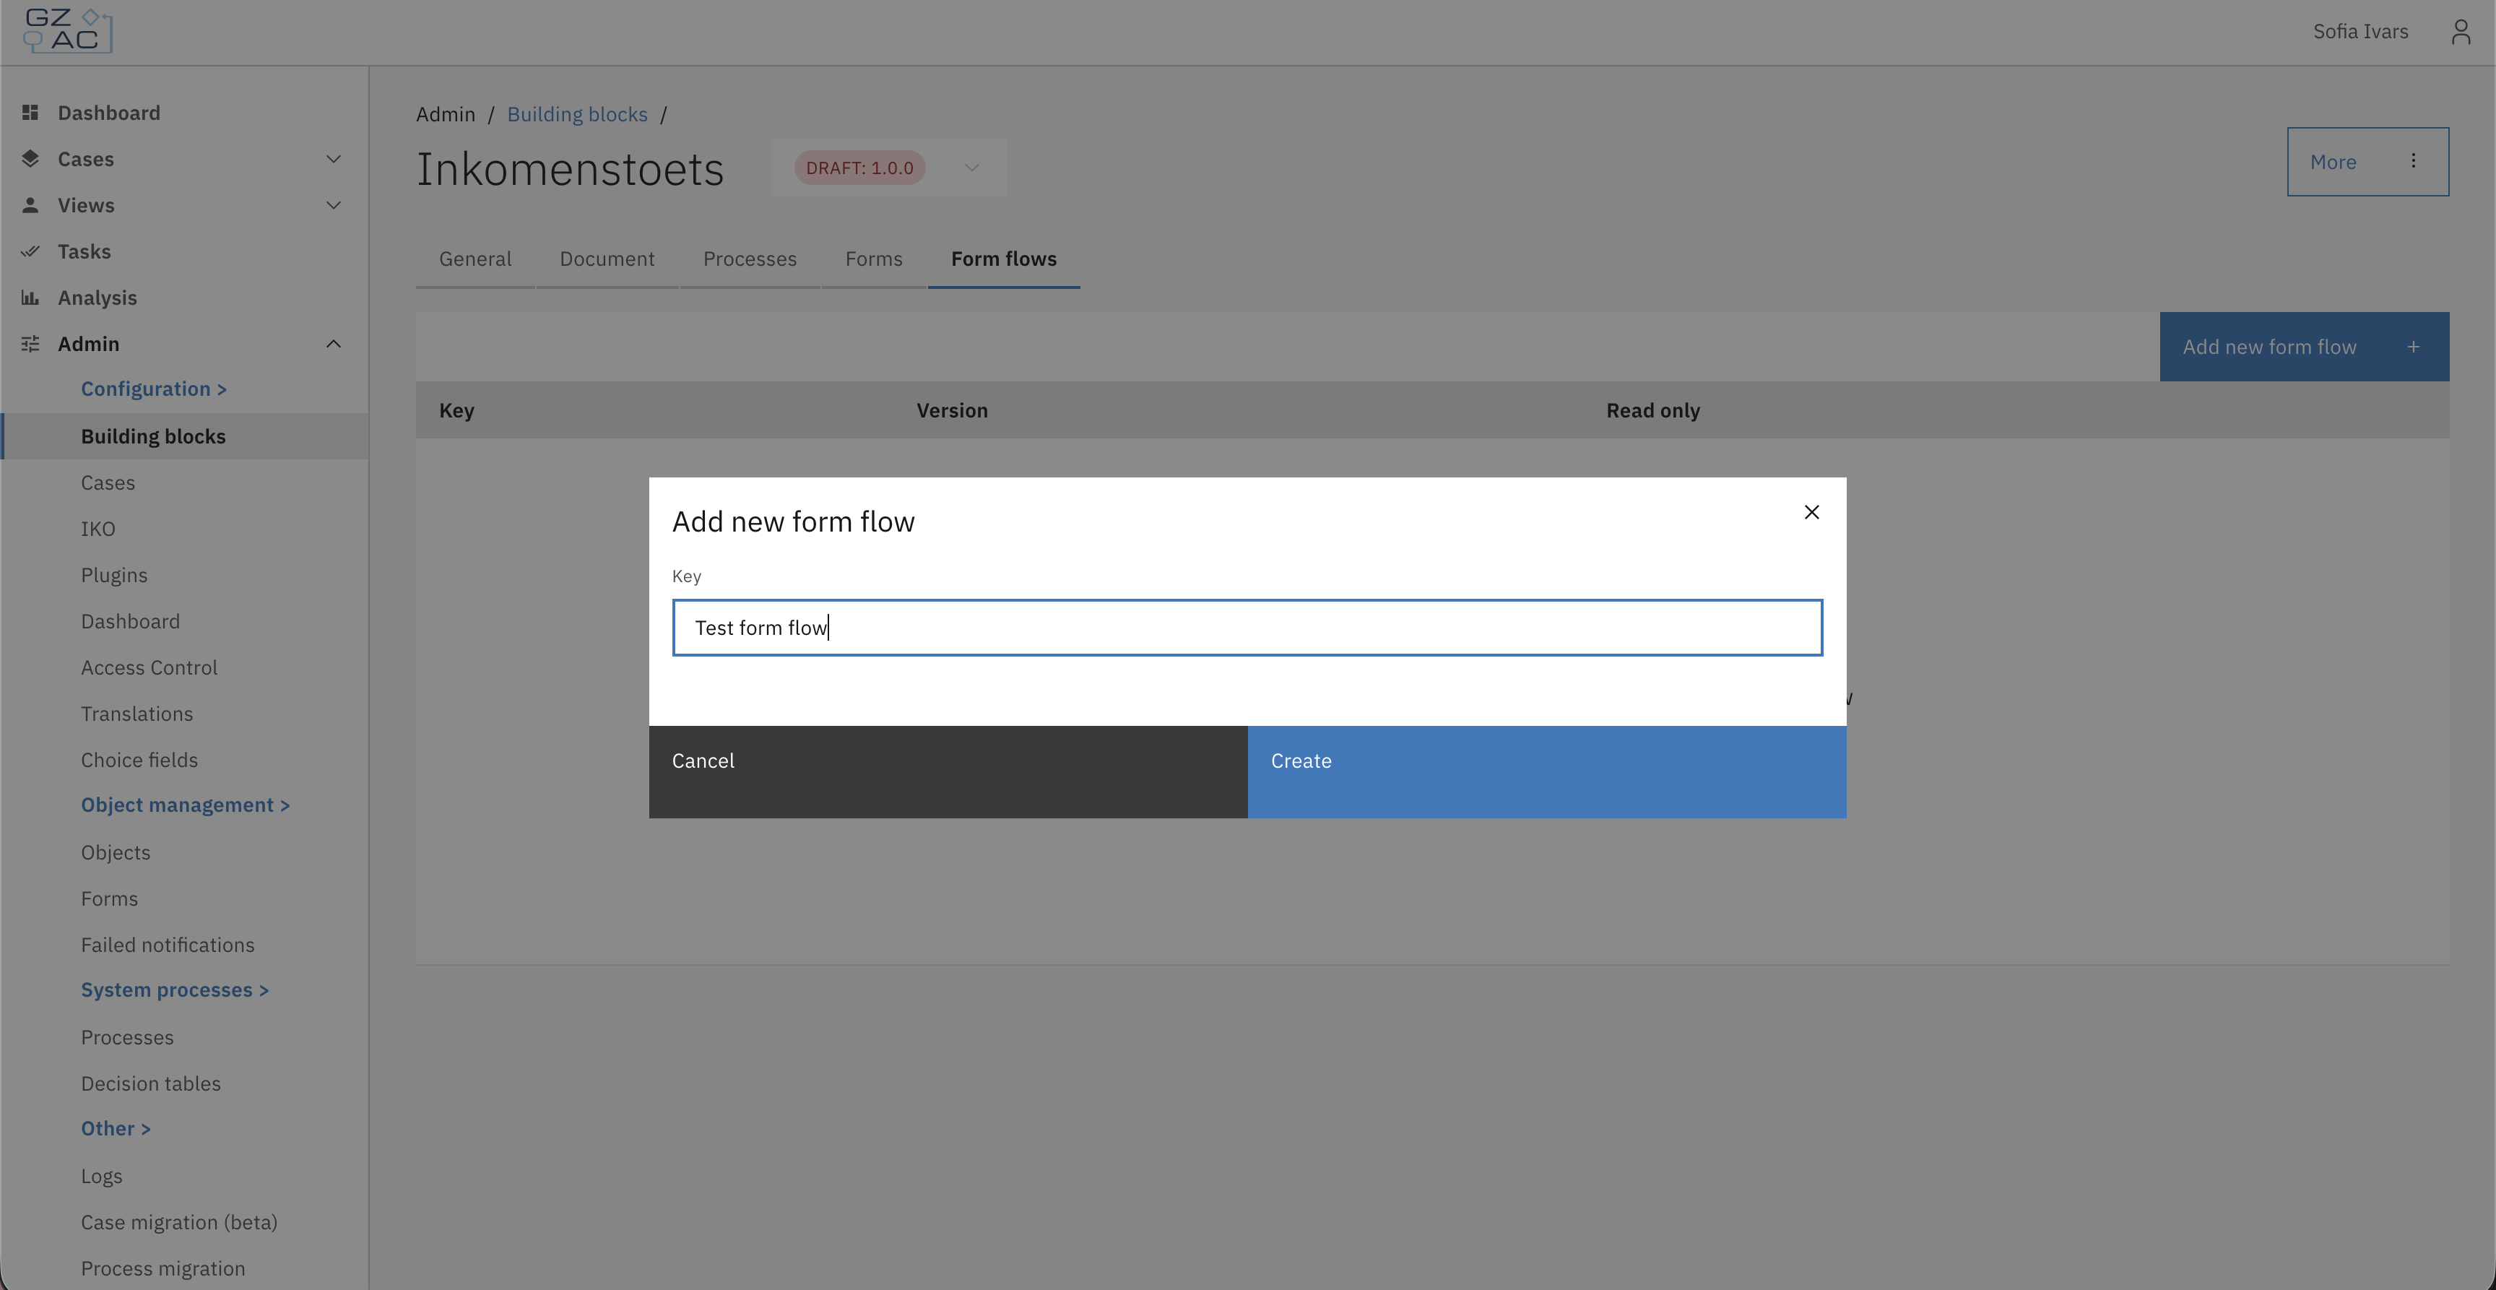Open Cases under Admin
This screenshot has height=1290, width=2496.
tap(108, 482)
